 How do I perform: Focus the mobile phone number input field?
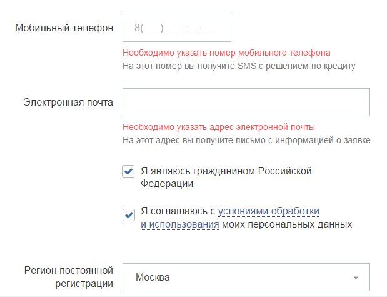click(x=177, y=28)
